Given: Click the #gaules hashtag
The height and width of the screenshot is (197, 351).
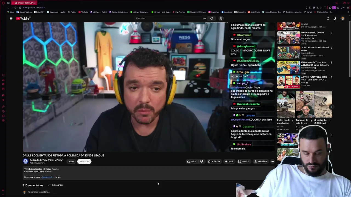Looking at the screenshot, I should point(55,169).
